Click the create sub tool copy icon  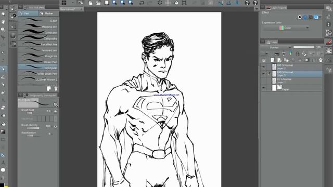click(x=49, y=88)
